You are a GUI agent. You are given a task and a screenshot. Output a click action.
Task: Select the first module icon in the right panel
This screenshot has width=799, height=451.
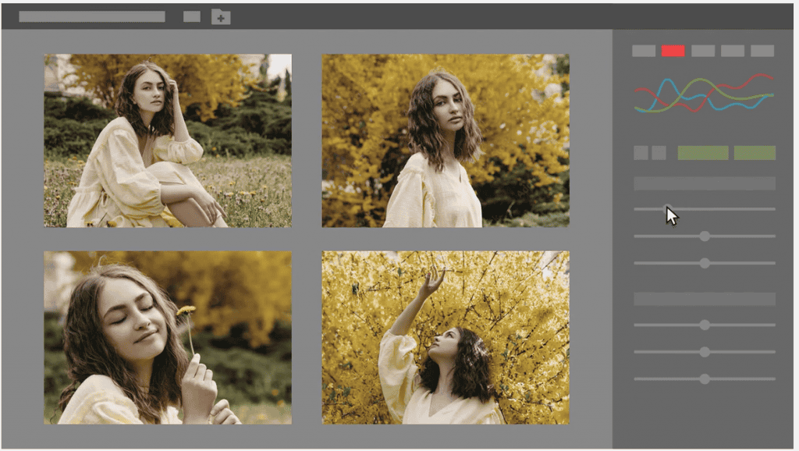(x=645, y=51)
